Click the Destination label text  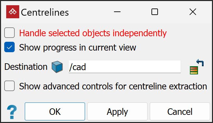pos(26,67)
